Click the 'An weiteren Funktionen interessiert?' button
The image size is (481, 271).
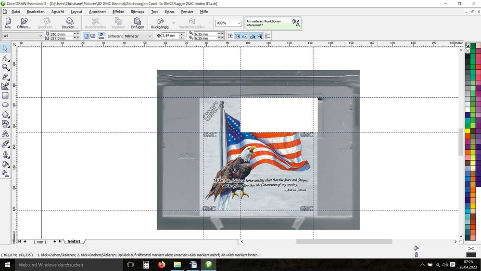click(273, 23)
